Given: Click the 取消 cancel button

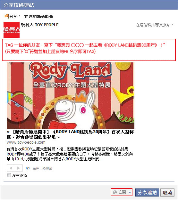Looking at the screenshot, I should (167, 192).
